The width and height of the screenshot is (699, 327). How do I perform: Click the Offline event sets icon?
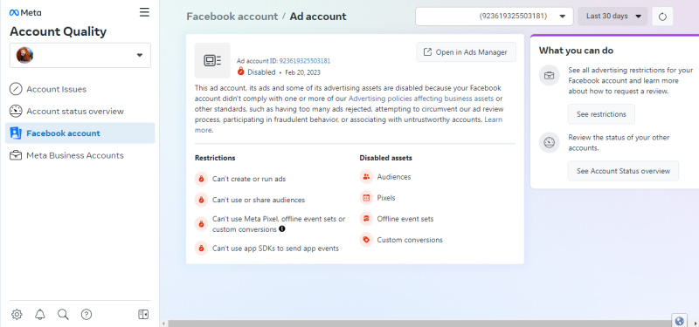[x=366, y=219]
